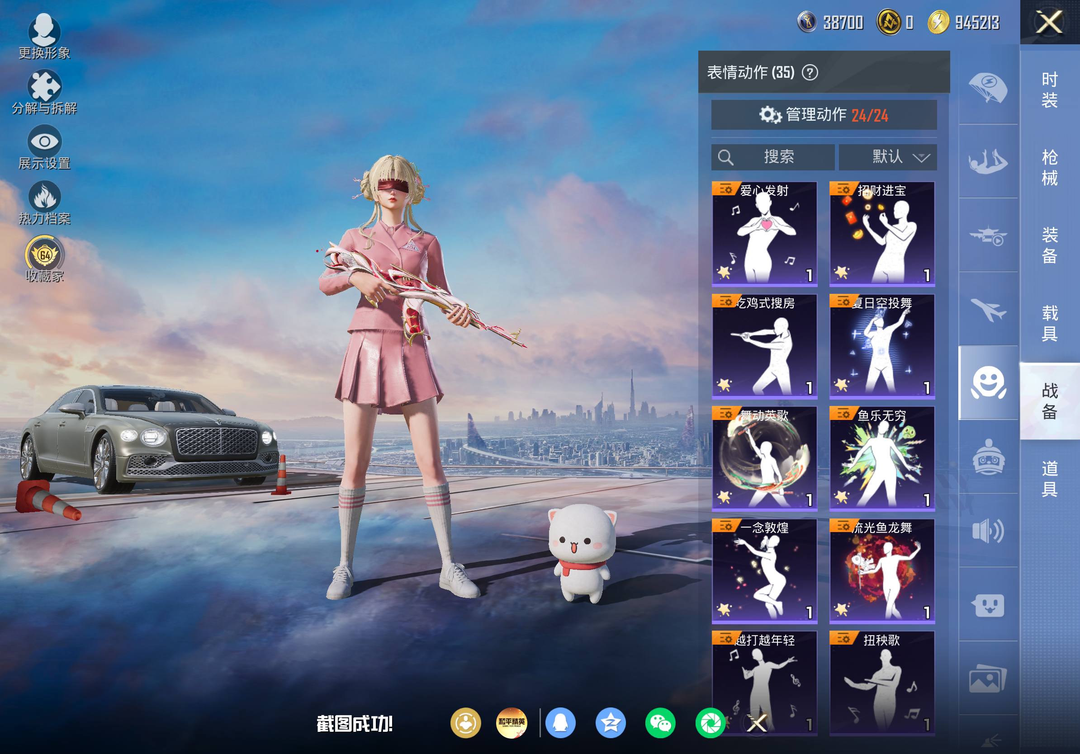Open the airplane category icon
The width and height of the screenshot is (1080, 754).
(988, 309)
